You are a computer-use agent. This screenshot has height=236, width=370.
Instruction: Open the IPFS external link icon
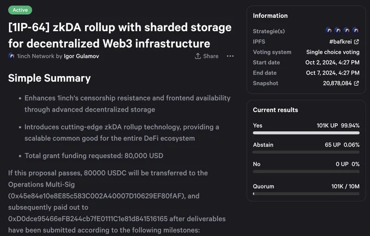(x=356, y=42)
